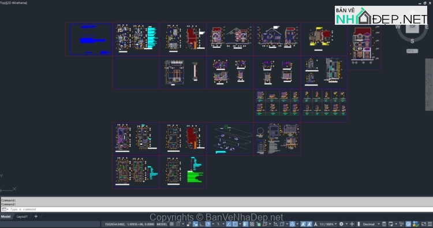This screenshot has width=433, height=228.
Task: Toggle auto-add annotation scales icon
Action: click(310, 224)
